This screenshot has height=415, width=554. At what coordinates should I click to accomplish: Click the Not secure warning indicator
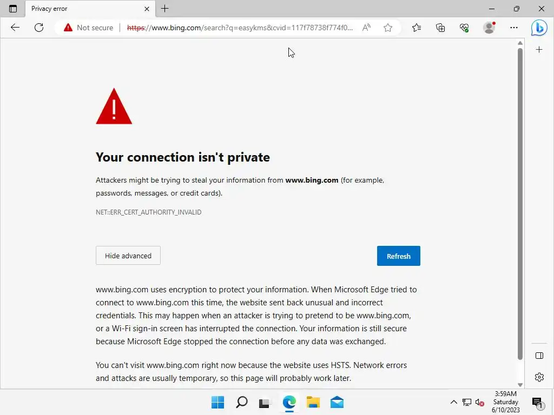[x=88, y=28]
